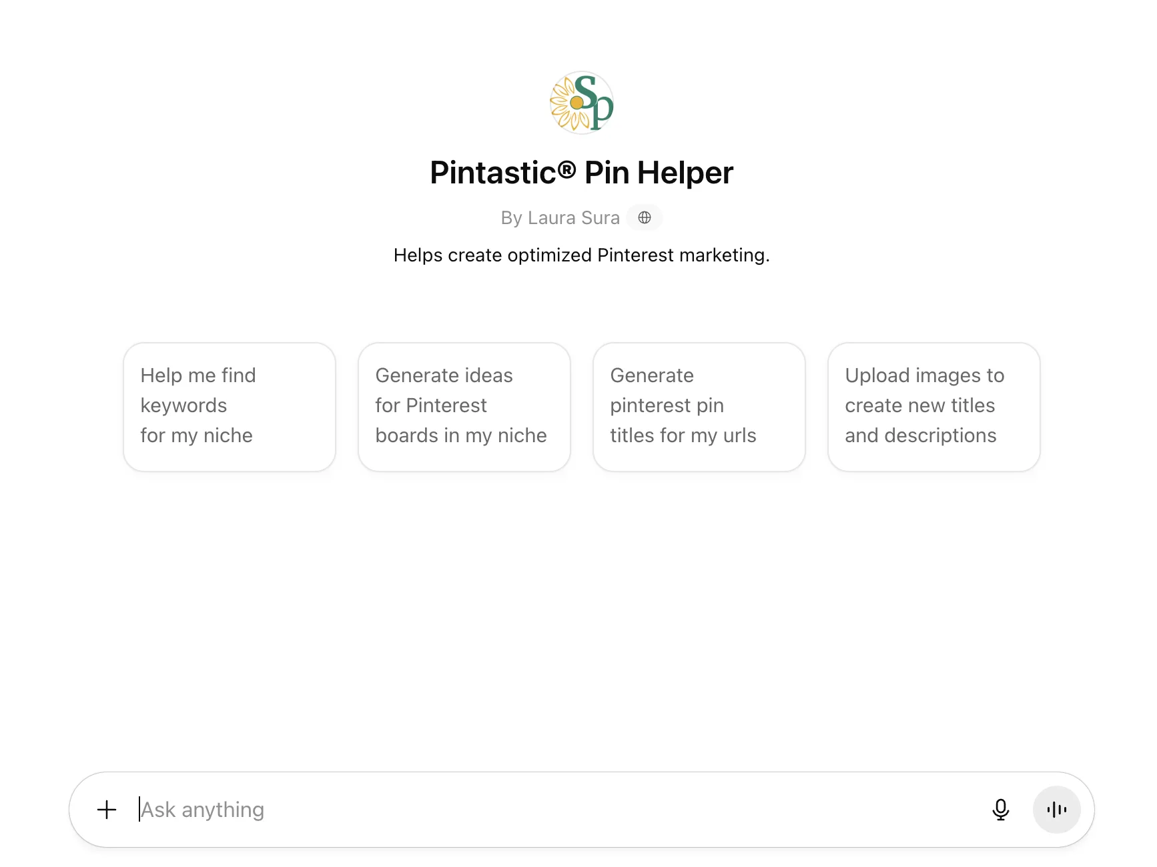1157x867 pixels.
Task: Focus the "Ask anything" input field
Action: [467, 809]
